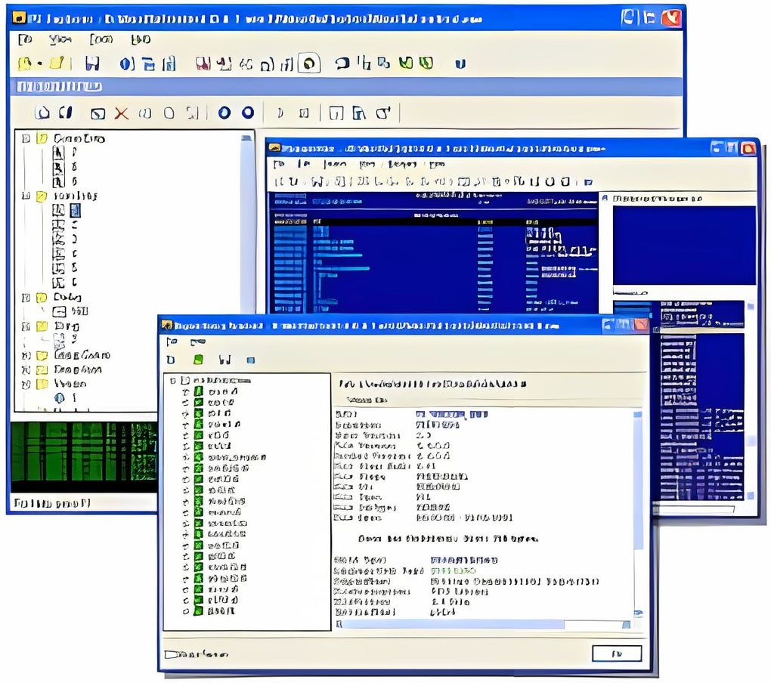Expand the root item in the dialog list
The image size is (771, 683).
tap(174, 381)
